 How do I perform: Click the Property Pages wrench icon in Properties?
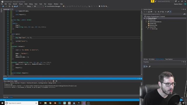150,66
